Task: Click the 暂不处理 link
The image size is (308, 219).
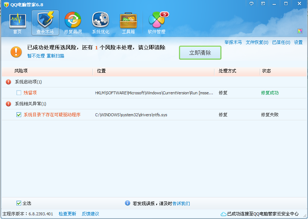Action: tap(36, 56)
